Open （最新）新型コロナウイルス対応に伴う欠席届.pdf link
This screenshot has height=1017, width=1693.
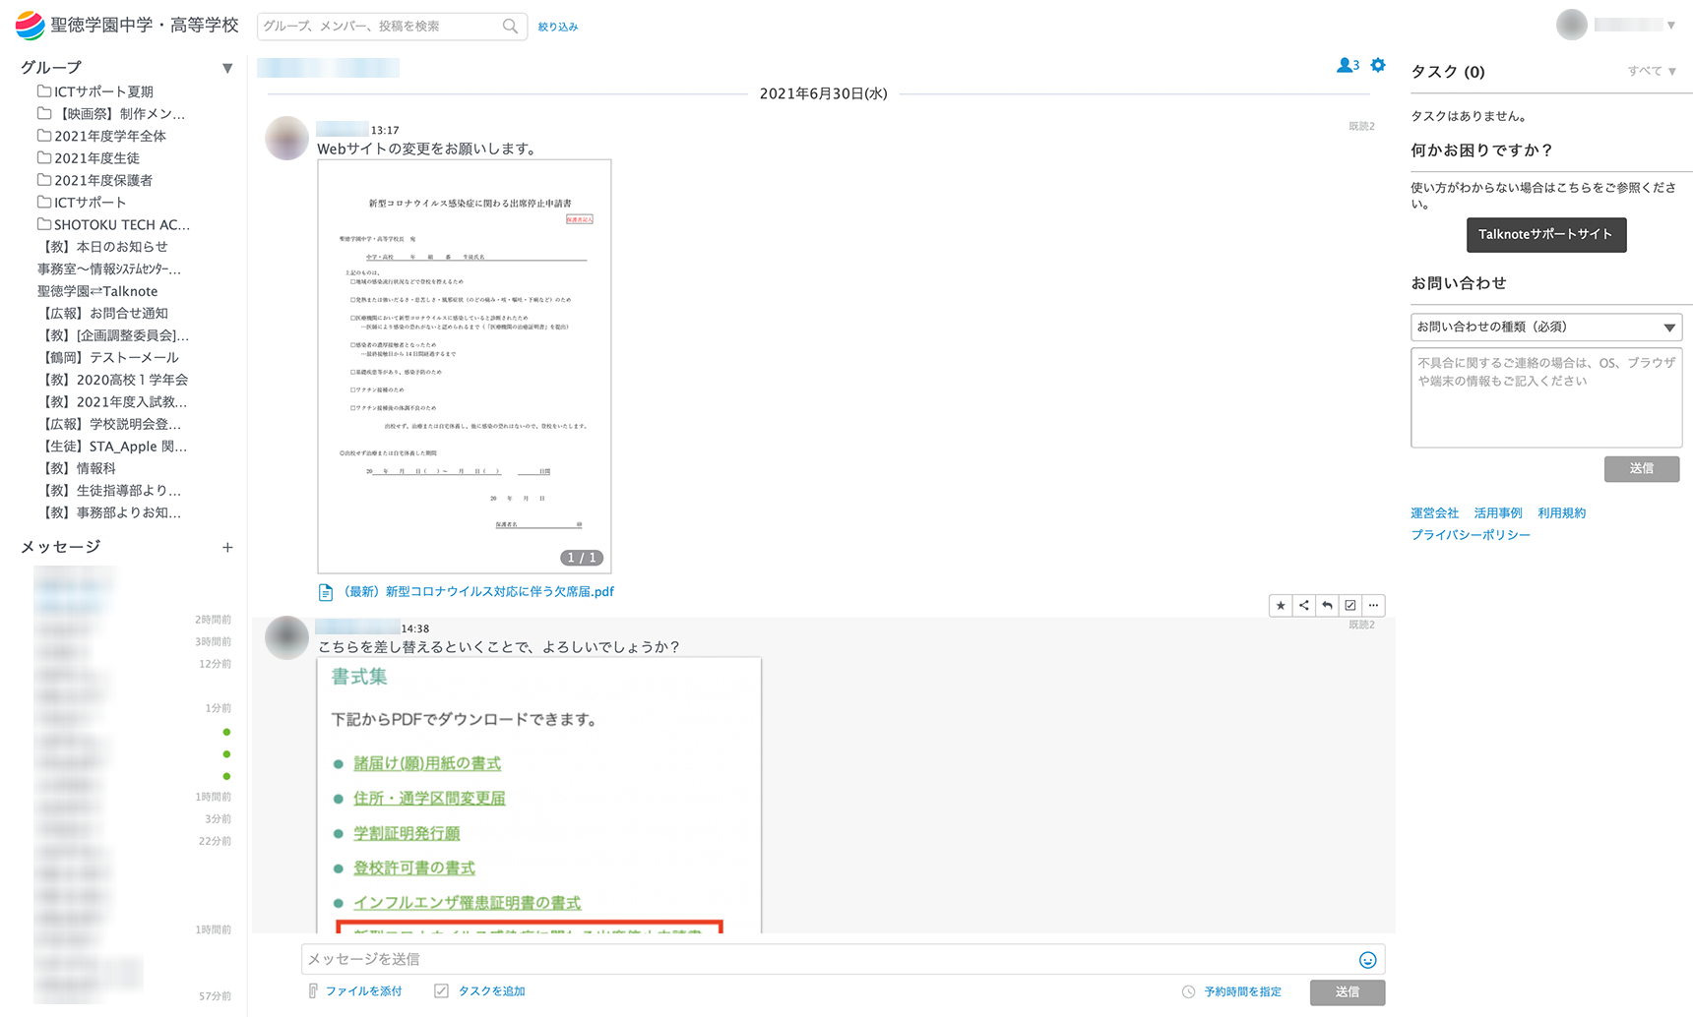(477, 592)
